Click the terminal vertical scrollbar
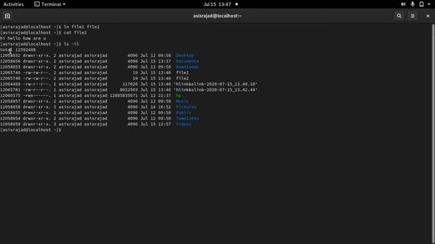 (x=433, y=133)
